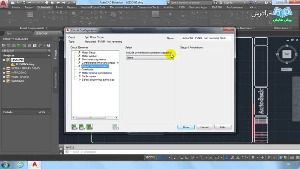The width and height of the screenshot is (300, 169).
Task: Click the plus annotation monitor icon in status bar
Action: (262, 157)
